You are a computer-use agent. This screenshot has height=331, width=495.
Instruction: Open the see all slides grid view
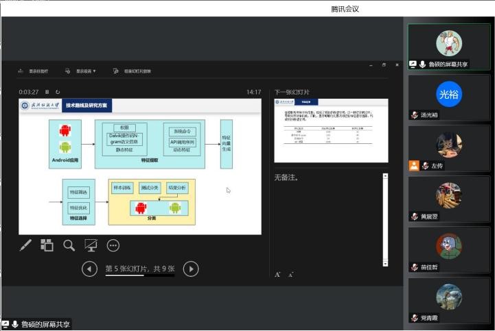point(47,245)
